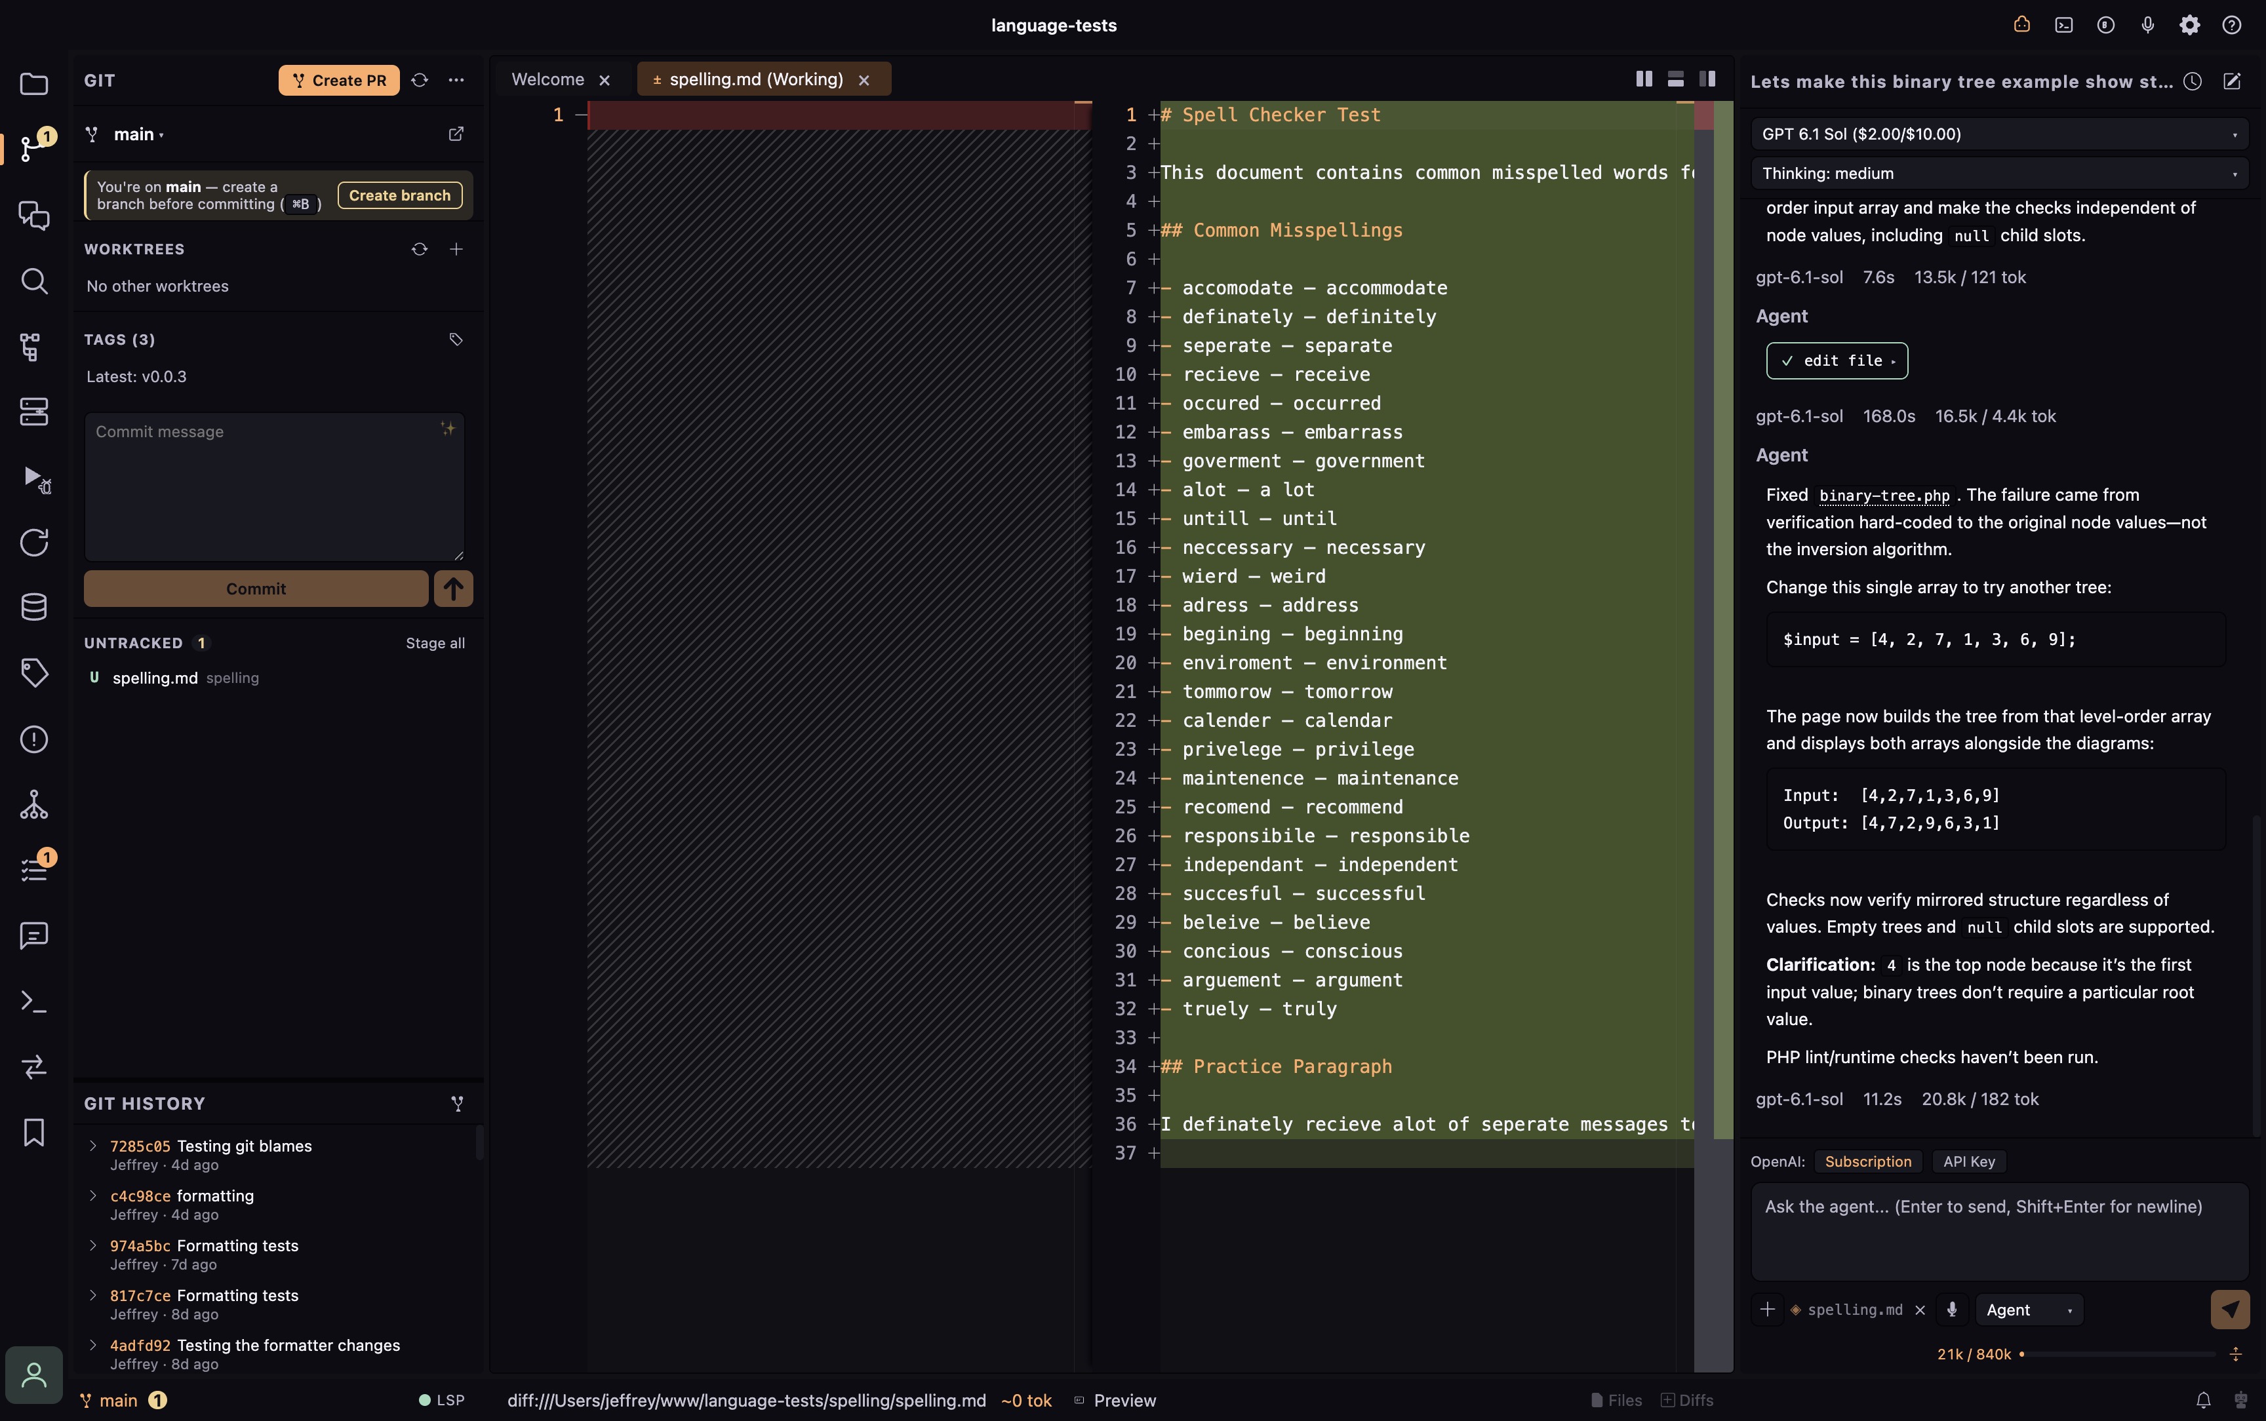
Task: Refresh the Git panel
Action: [419, 80]
